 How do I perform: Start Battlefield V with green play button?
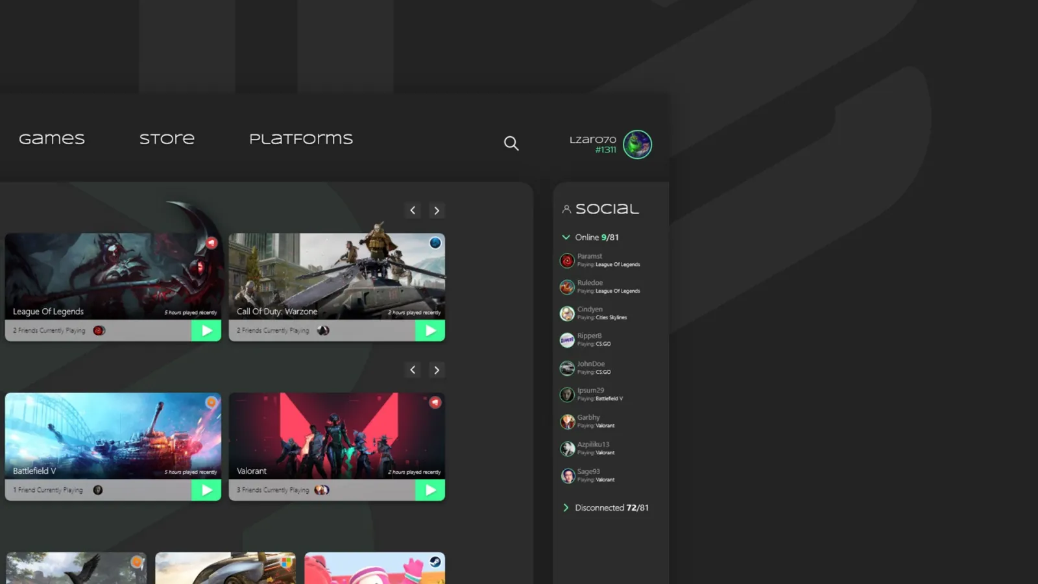coord(206,490)
